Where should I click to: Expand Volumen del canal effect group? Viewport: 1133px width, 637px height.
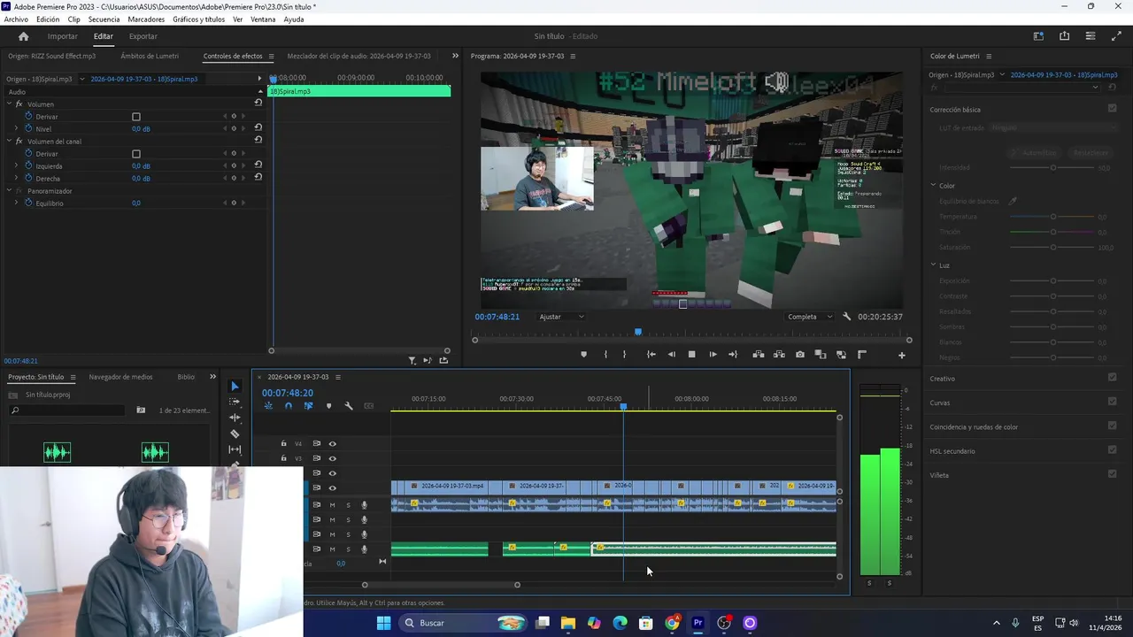[x=9, y=142]
